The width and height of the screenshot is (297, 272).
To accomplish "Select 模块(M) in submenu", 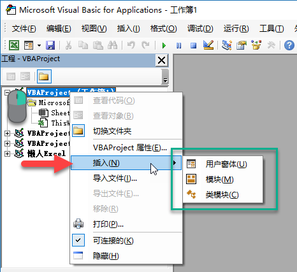I will [223, 180].
